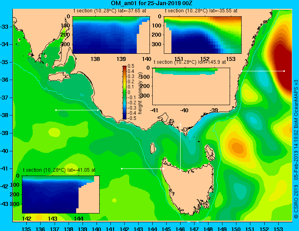The height and width of the screenshot is (231, 299).
Task: Open the lat=-35.55 temperature section inset
Action: tap(203, 35)
